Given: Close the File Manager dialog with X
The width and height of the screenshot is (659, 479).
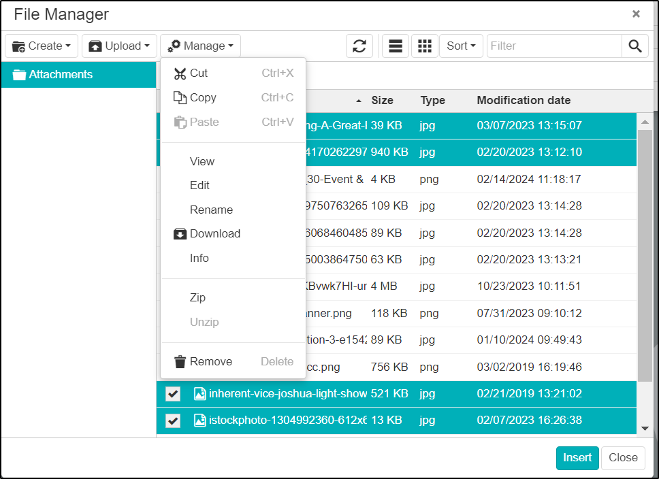Looking at the screenshot, I should click(636, 14).
